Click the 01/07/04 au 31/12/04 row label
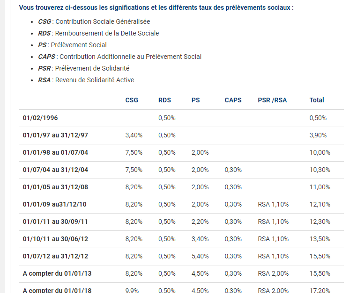Viewport: 357px width, 293px height. pyautogui.click(x=55, y=170)
